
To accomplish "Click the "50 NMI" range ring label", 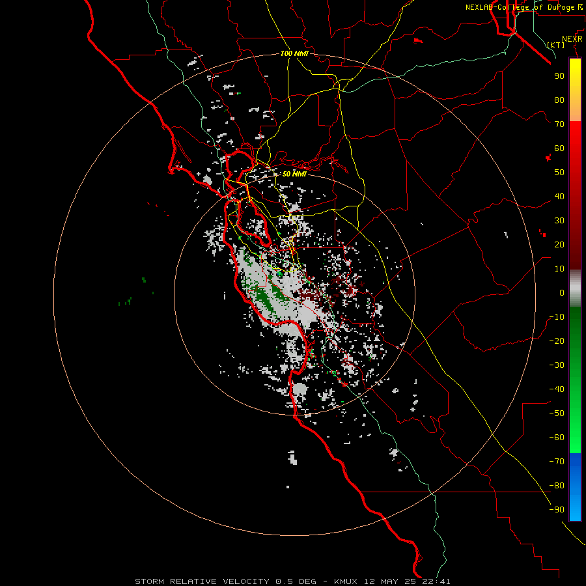I will coord(294,174).
